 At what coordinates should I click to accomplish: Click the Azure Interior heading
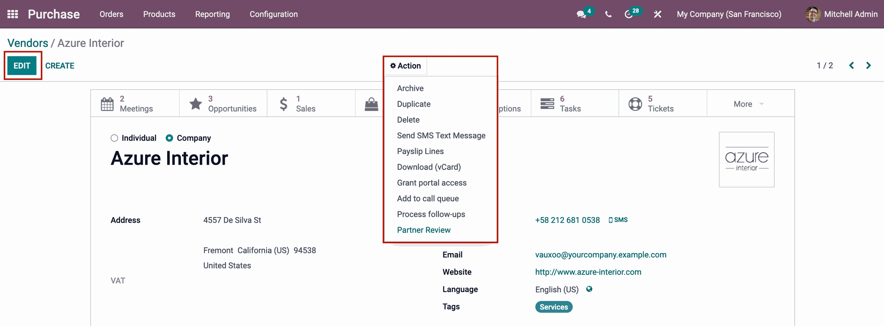tap(169, 158)
